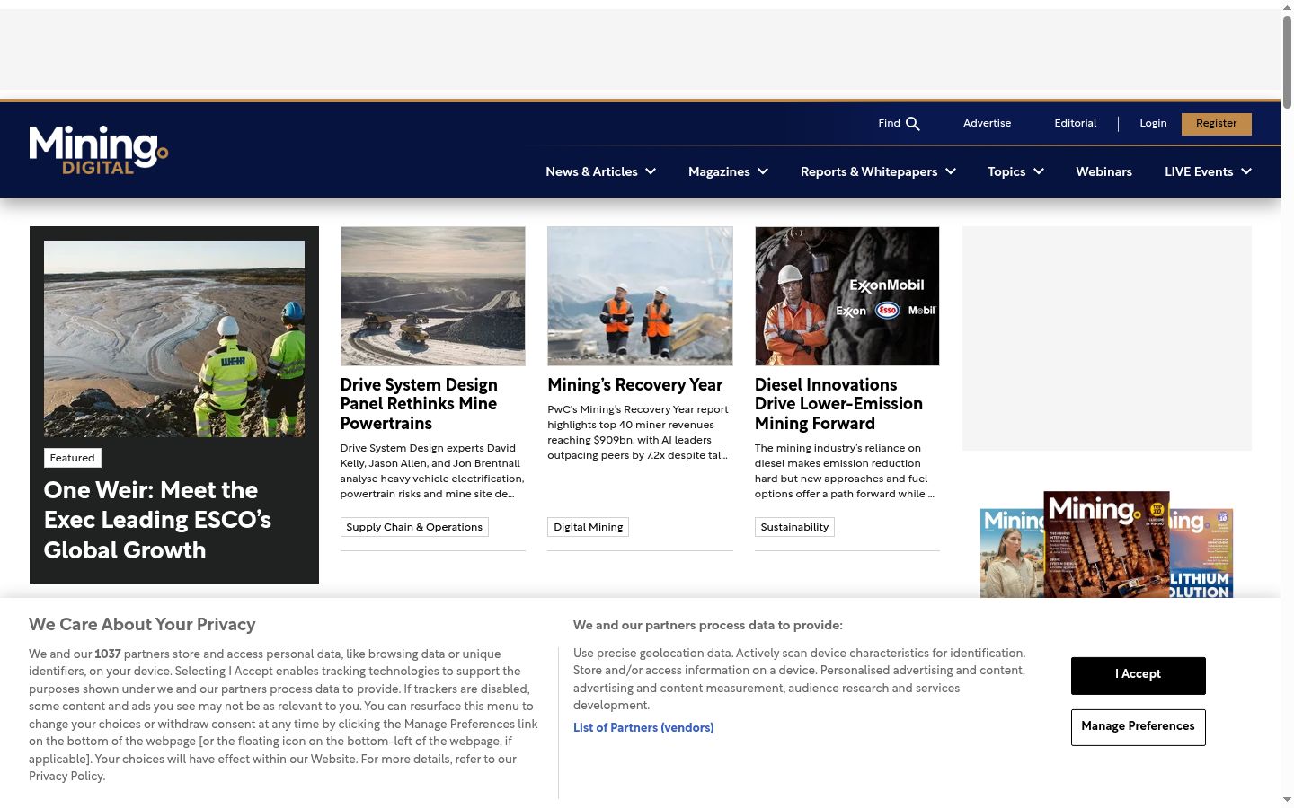Image resolution: width=1294 pixels, height=808 pixels.
Task: Expand the LIVE Events chevron
Action: [1246, 171]
